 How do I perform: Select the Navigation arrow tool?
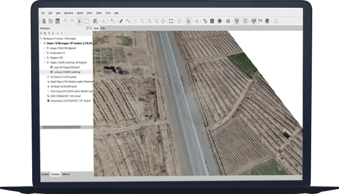pyautogui.click(x=80, y=21)
